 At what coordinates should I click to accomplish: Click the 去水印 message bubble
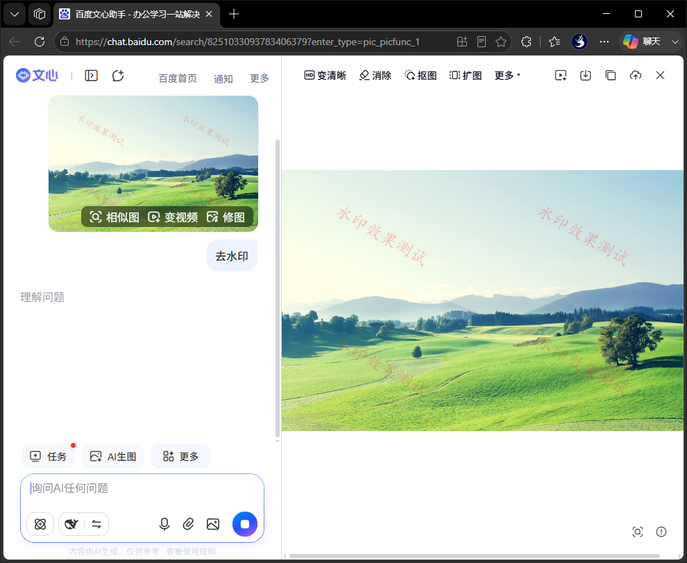232,255
